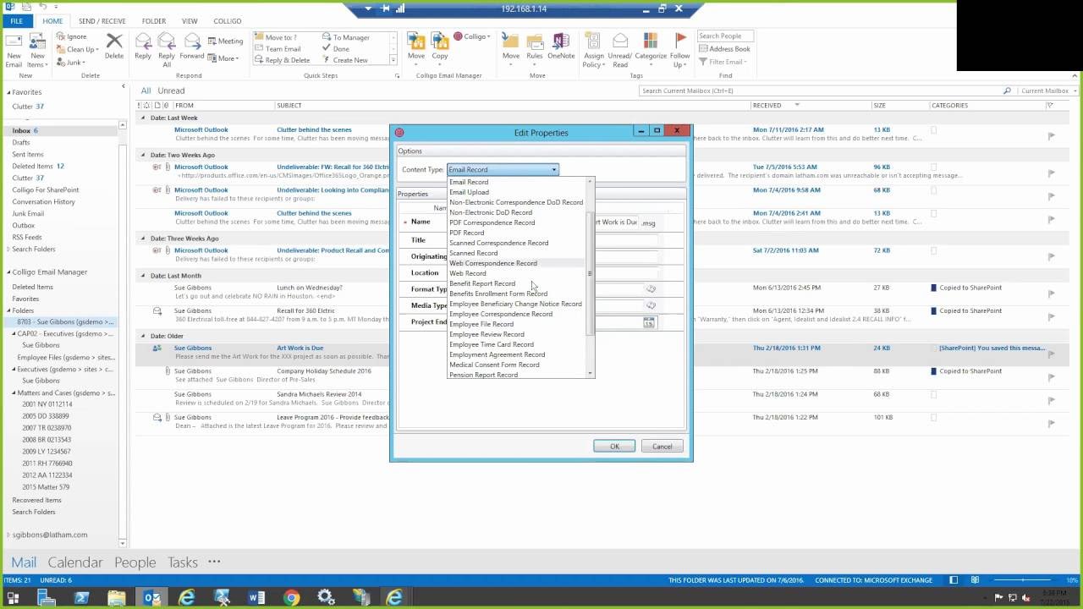Click the Search Current Mailbox field
Screen dimensions: 1083x609
coord(826,91)
